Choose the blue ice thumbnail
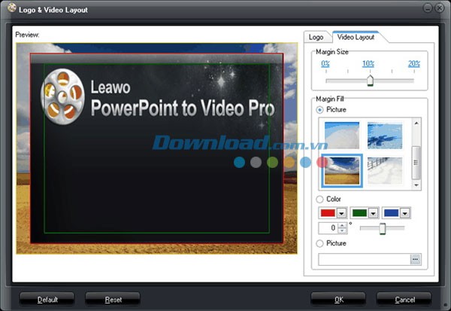 (x=385, y=136)
